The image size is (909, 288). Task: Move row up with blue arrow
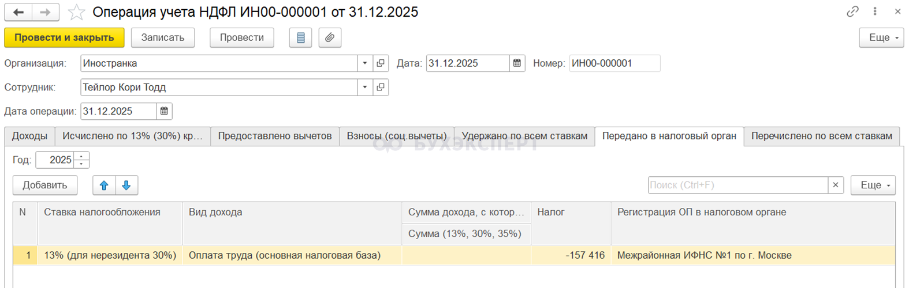[x=104, y=185]
